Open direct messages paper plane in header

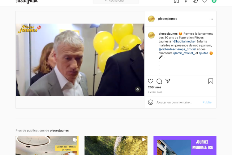[x=186, y=1]
